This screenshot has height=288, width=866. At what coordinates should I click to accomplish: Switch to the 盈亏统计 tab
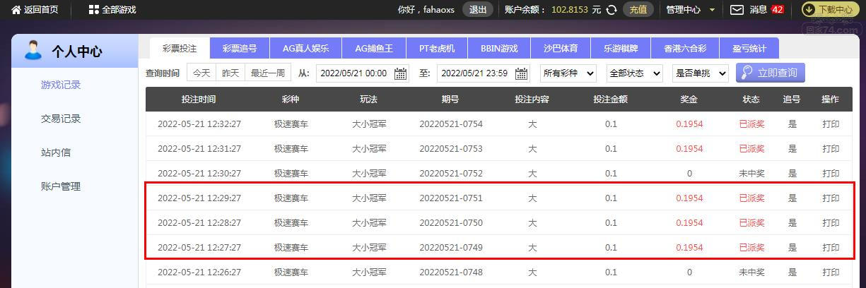coord(749,49)
